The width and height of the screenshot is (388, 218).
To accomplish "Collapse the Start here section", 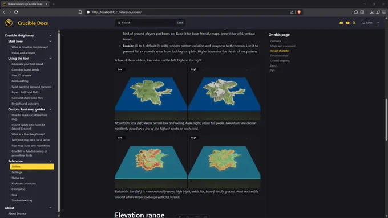I will (x=50, y=41).
